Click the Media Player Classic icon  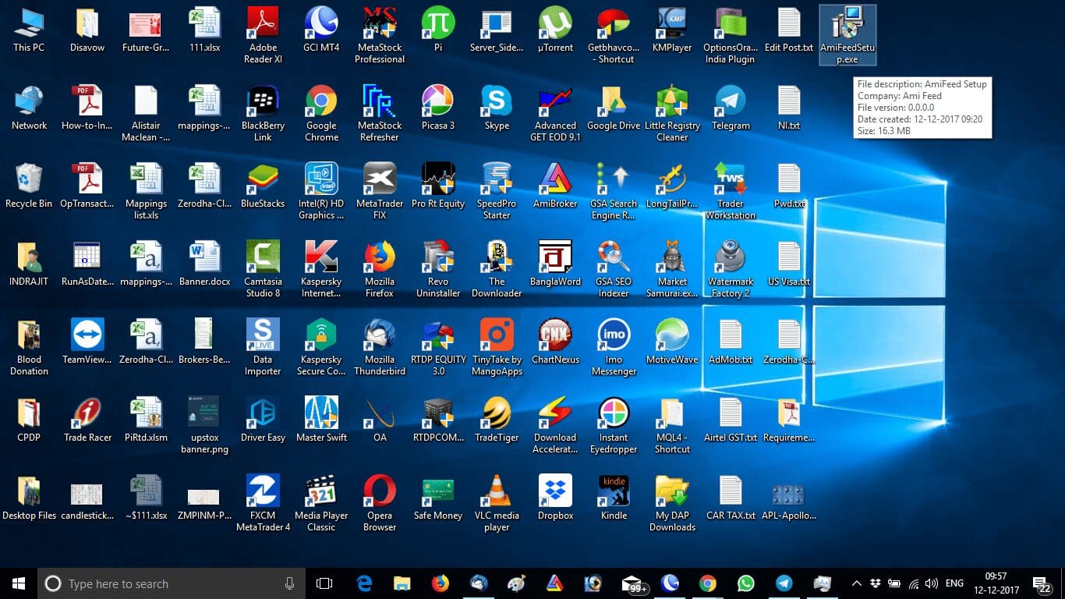321,503
